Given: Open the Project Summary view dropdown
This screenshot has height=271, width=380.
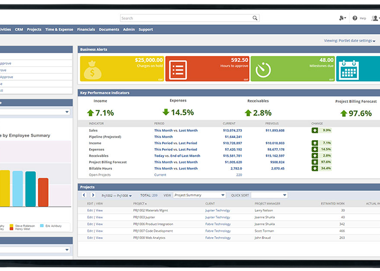Looking at the screenshot, I should tap(199, 195).
